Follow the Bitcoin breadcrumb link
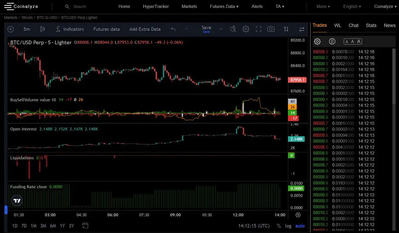The height and width of the screenshot is (233, 399). pos(27,18)
